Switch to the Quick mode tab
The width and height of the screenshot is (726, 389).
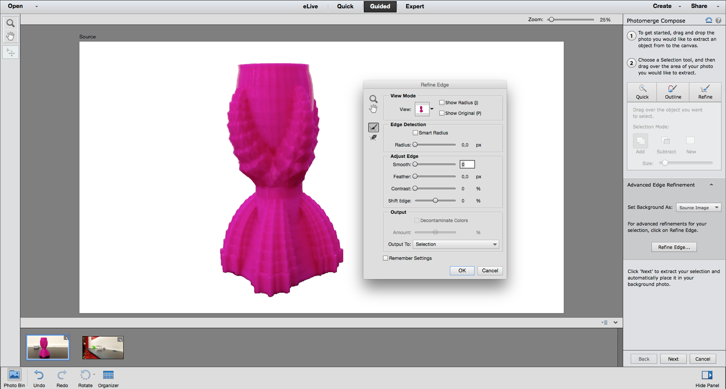pyautogui.click(x=345, y=6)
